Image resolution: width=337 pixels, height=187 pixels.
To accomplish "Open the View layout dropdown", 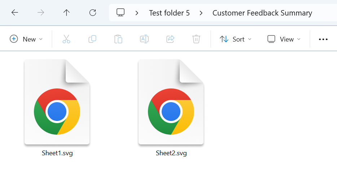I will [x=284, y=39].
